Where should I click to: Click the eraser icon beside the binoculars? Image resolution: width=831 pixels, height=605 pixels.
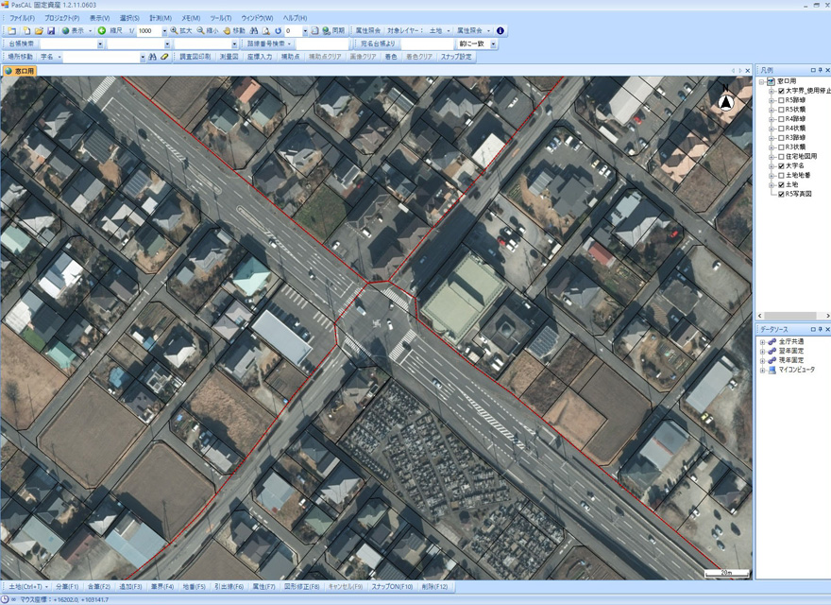point(164,57)
